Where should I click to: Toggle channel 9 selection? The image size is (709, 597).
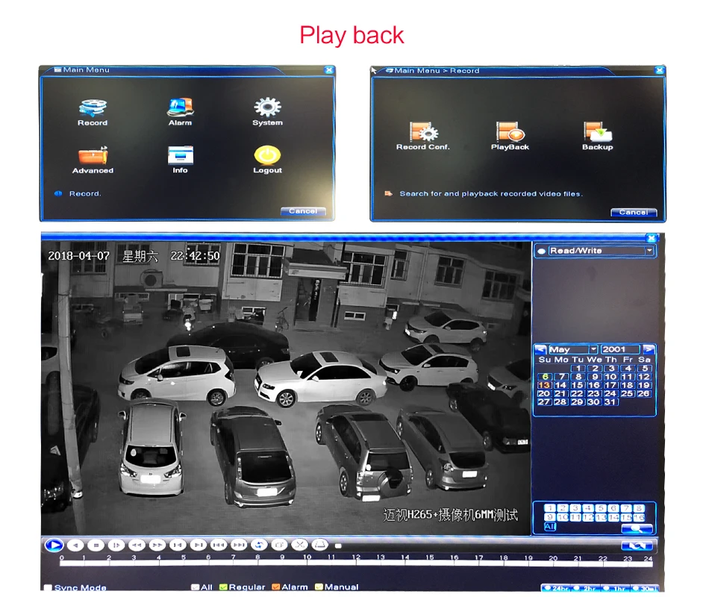[x=550, y=517]
